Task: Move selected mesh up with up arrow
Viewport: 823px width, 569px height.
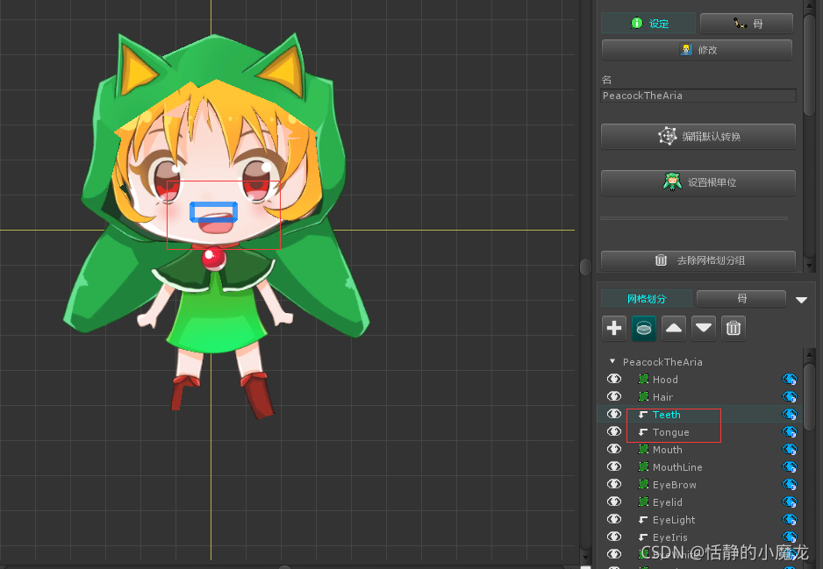Action: 674,328
